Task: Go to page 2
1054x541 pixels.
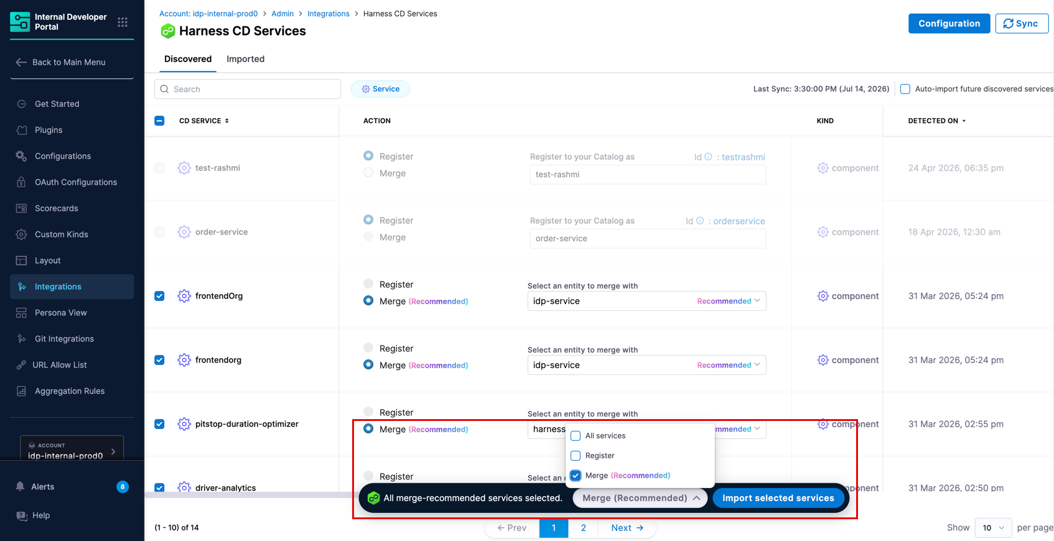Action: point(583,528)
